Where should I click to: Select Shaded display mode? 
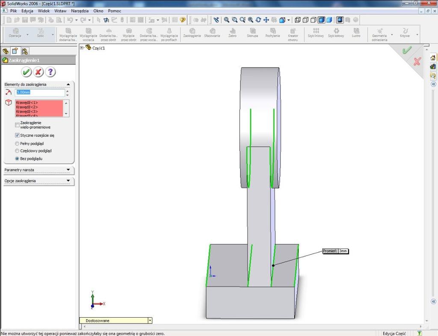329,20
